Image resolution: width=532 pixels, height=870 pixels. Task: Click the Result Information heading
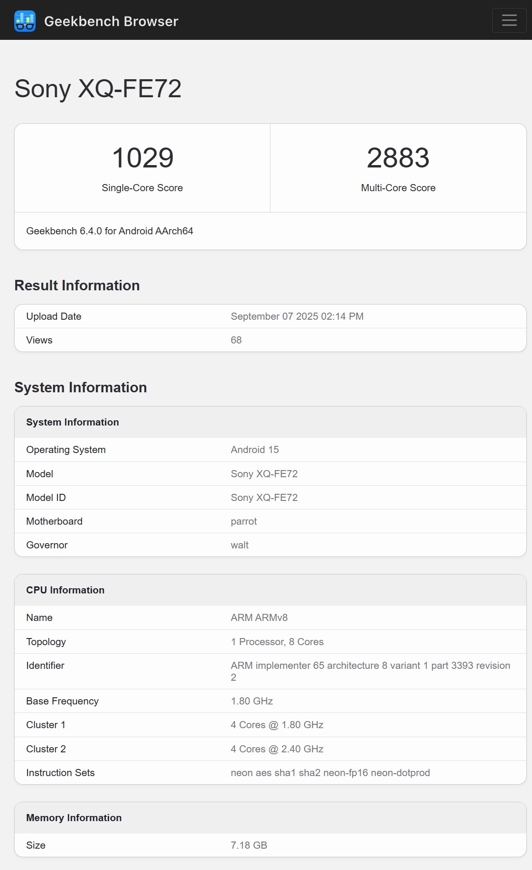[77, 286]
